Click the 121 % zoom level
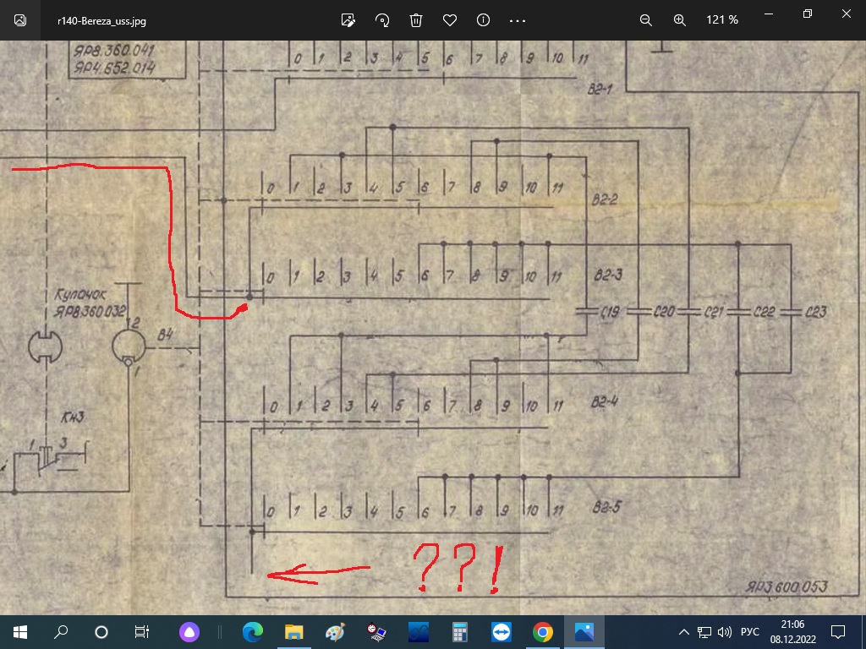This screenshot has height=649, width=866. click(722, 19)
